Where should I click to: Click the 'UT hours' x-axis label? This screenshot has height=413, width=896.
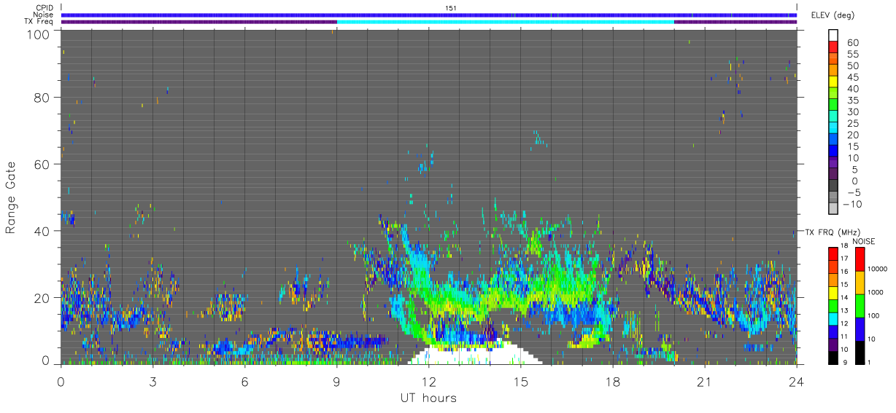tap(428, 398)
